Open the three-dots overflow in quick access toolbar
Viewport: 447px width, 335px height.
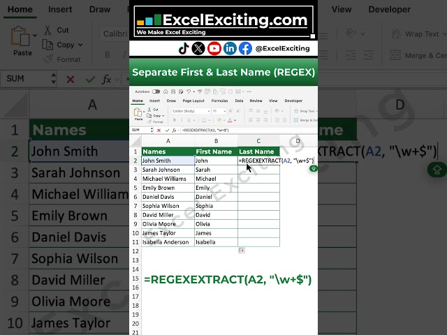[249, 91]
